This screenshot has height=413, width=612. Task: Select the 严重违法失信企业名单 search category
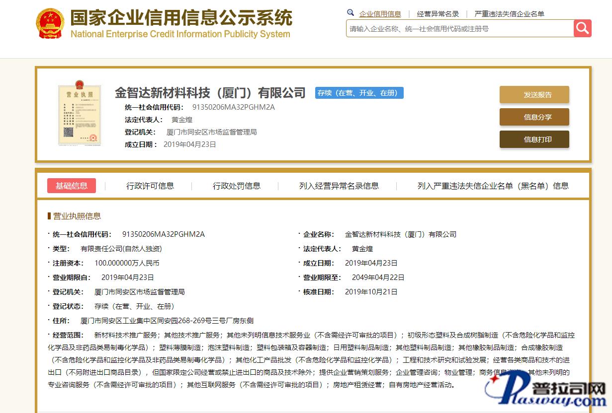coord(509,14)
